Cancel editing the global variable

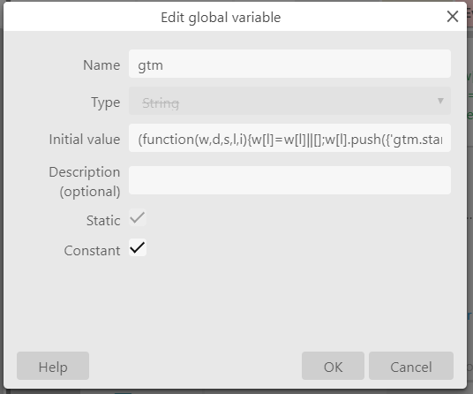[411, 366]
